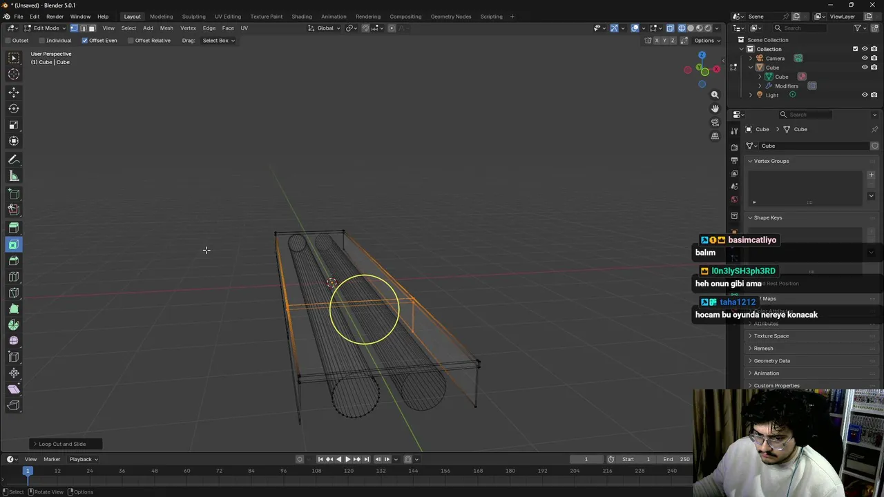Expand the Light item in outliner
Screen dimensions: 884x497
(x=751, y=95)
